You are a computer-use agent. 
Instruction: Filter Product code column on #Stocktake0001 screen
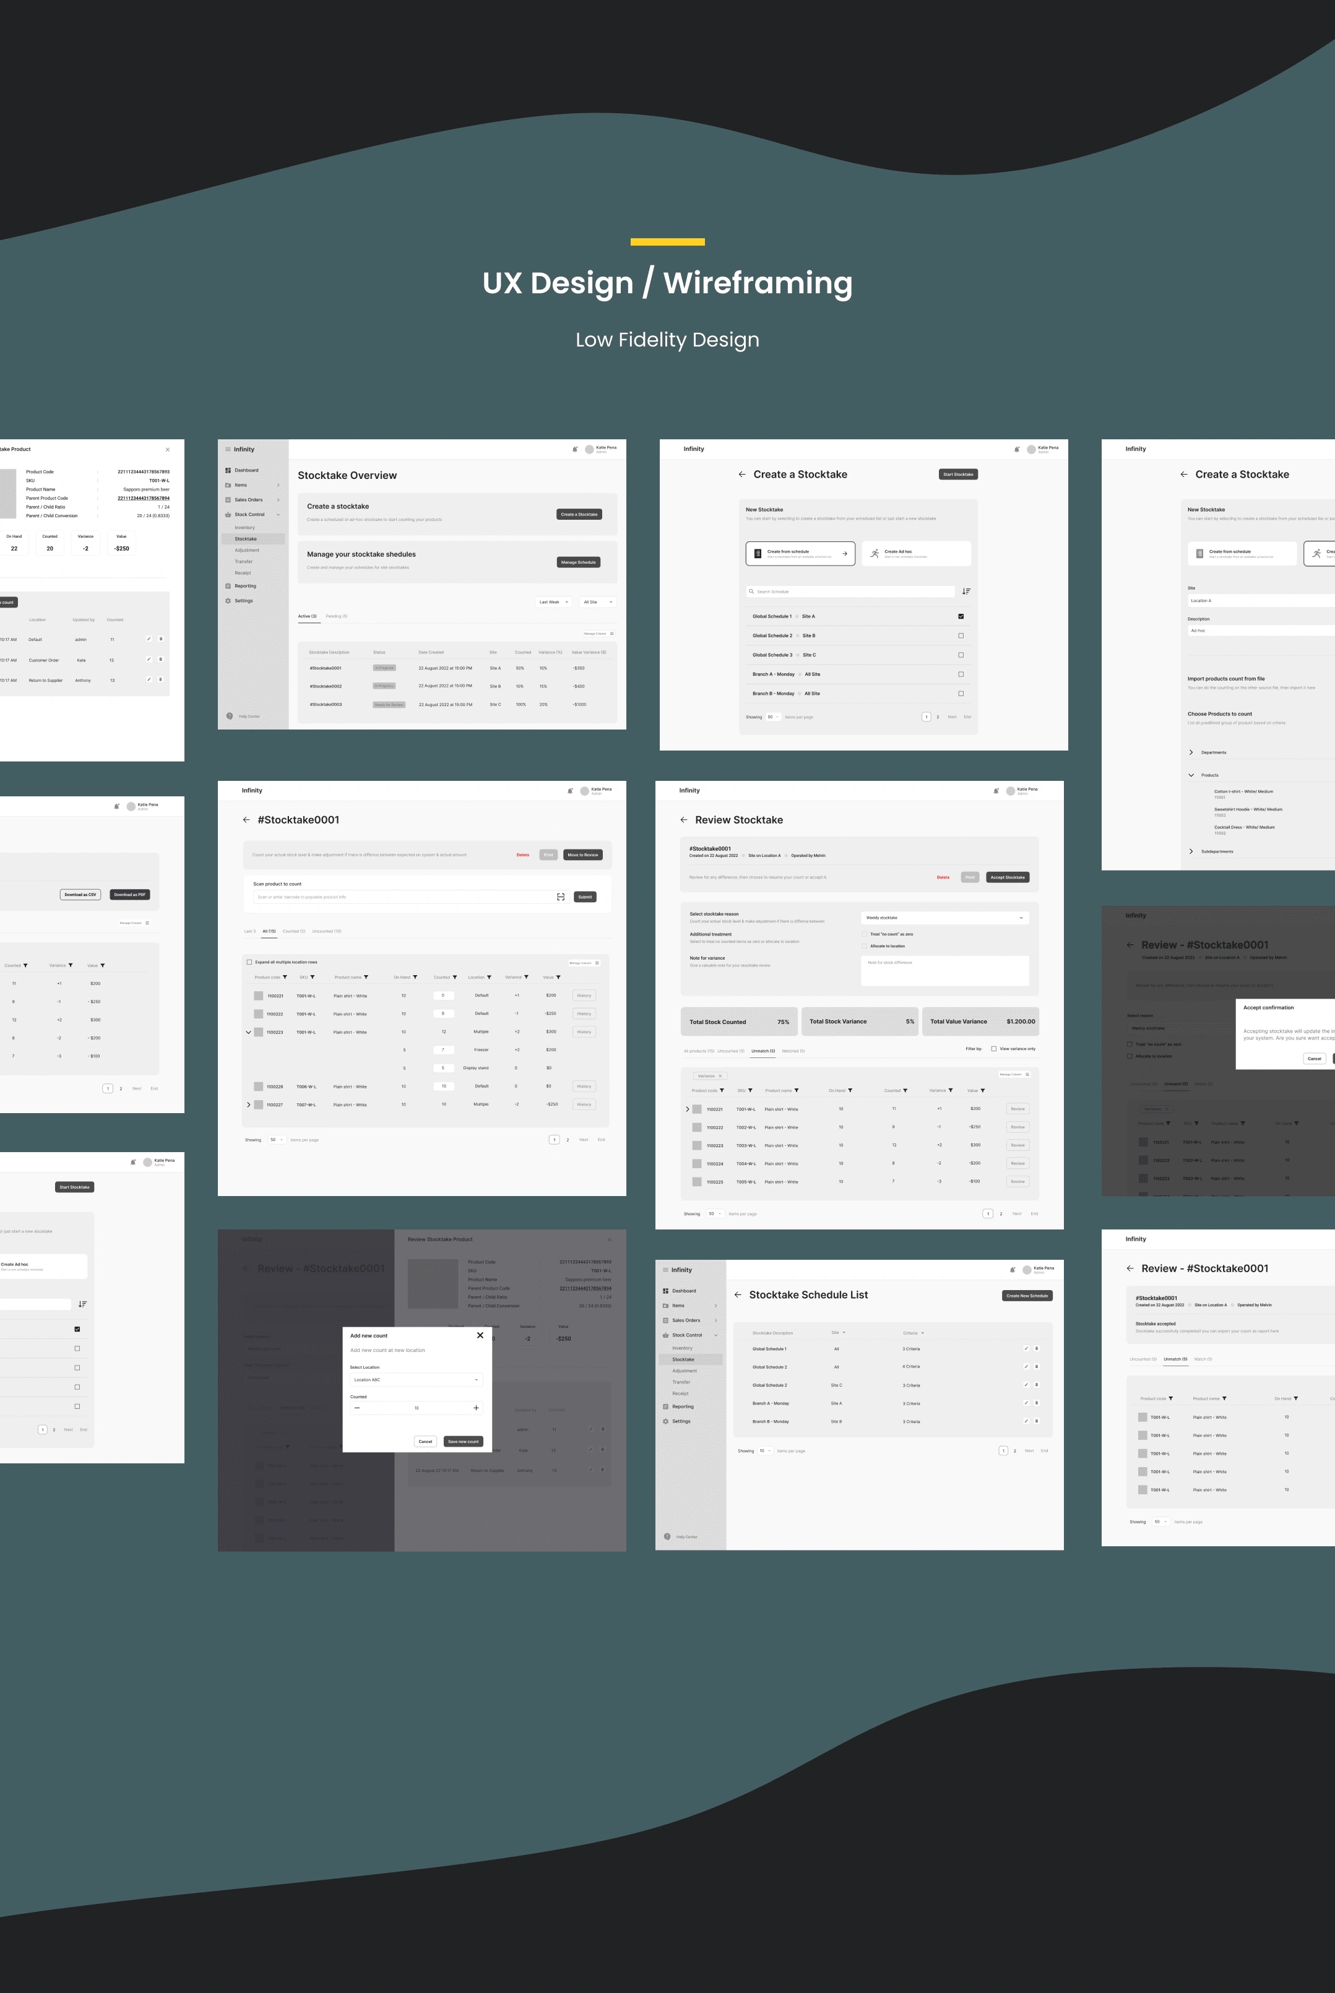pos(284,977)
